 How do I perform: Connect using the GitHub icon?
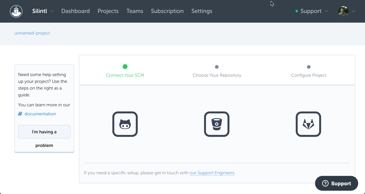(x=125, y=124)
